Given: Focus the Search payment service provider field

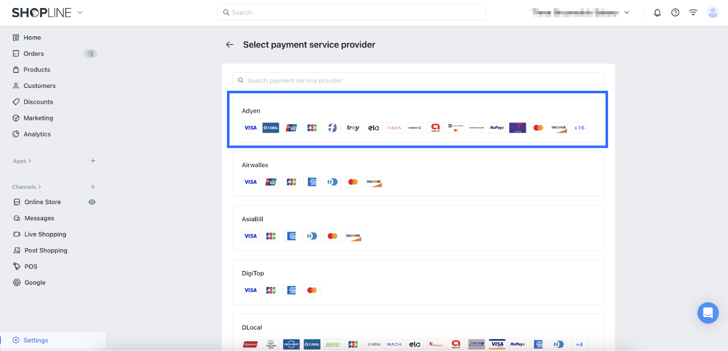Looking at the screenshot, I should [x=418, y=80].
